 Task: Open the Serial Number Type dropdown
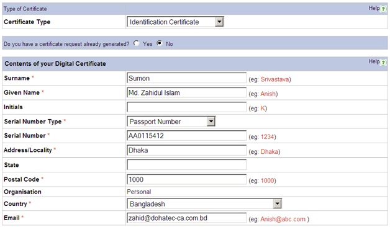[x=171, y=122]
